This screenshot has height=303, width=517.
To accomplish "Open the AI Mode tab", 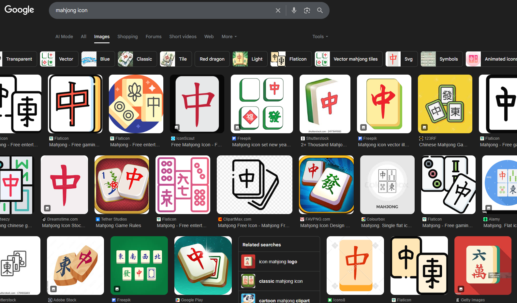I will [64, 36].
